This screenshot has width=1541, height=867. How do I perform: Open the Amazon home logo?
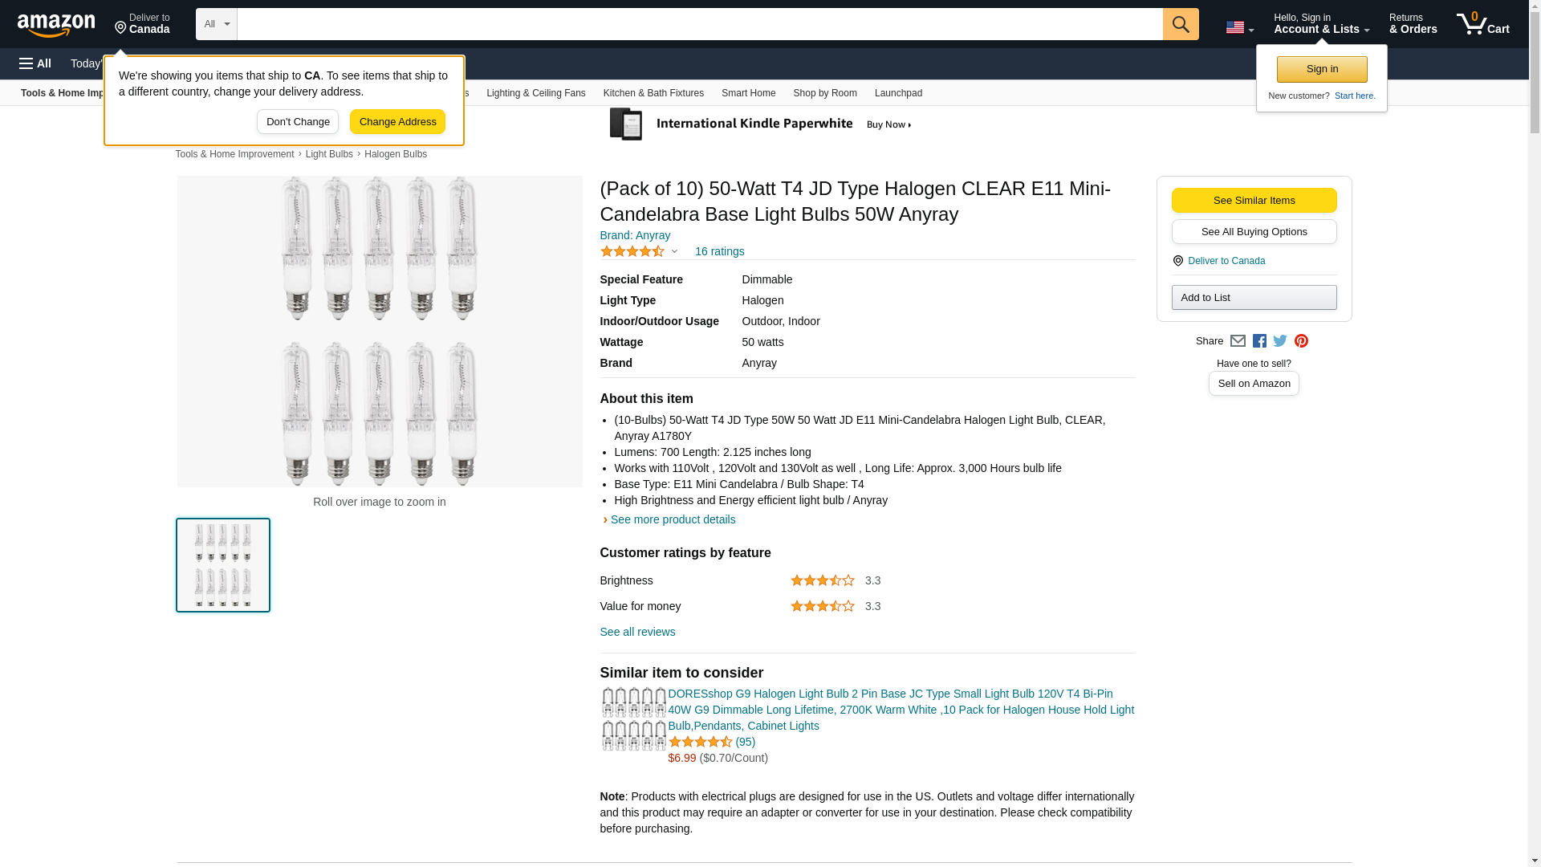(56, 25)
